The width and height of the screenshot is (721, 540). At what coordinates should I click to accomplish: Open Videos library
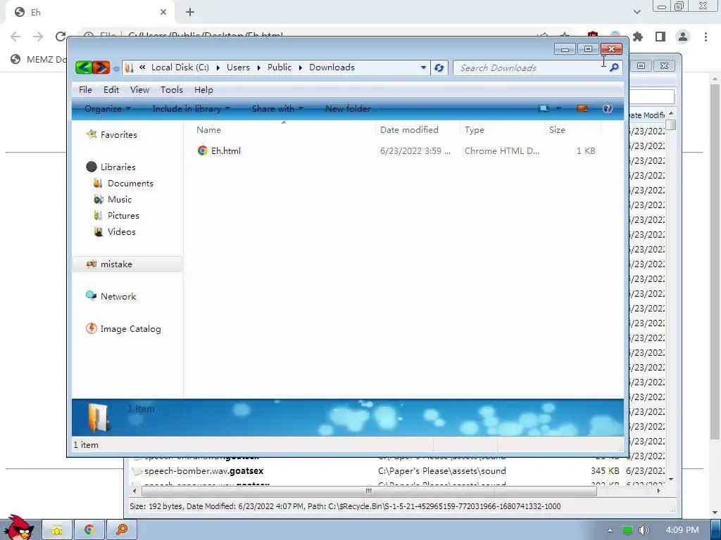pyautogui.click(x=115, y=231)
